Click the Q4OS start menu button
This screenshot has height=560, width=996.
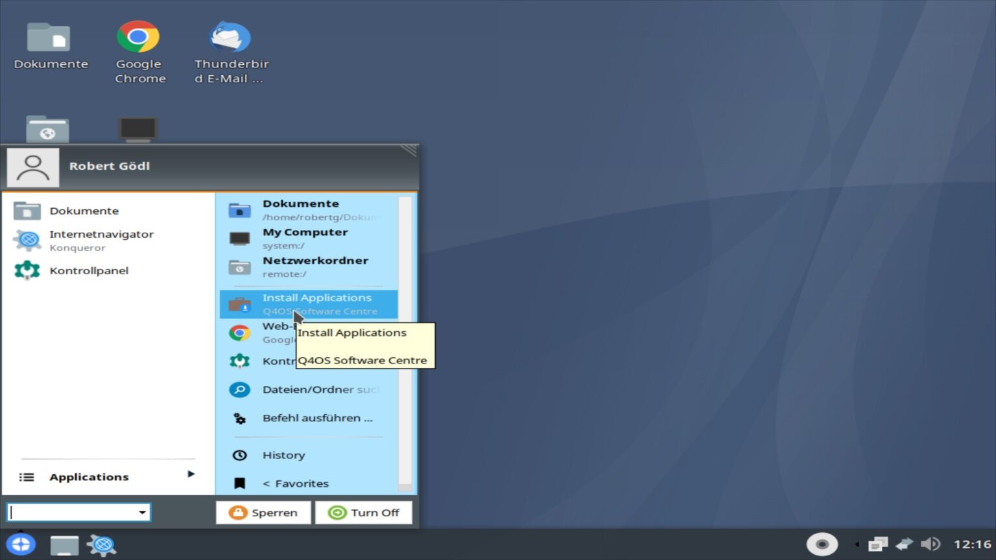21,544
